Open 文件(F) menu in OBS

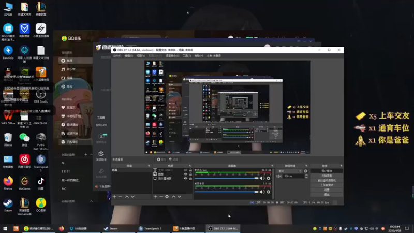tap(117, 56)
